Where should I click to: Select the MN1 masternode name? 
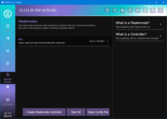(x=21, y=39)
